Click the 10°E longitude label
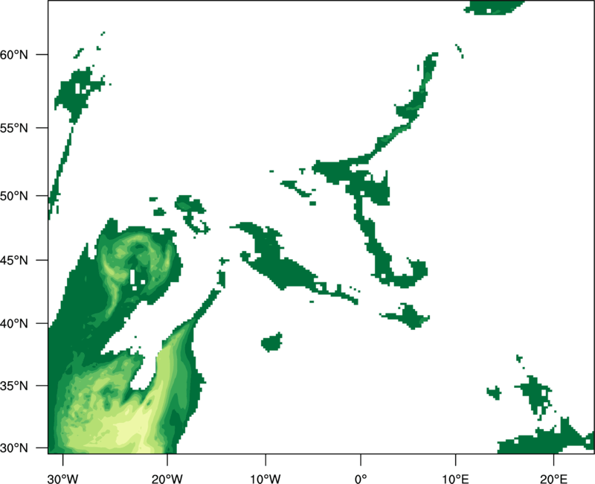Viewport: 595px width, 484px height. 455,479
